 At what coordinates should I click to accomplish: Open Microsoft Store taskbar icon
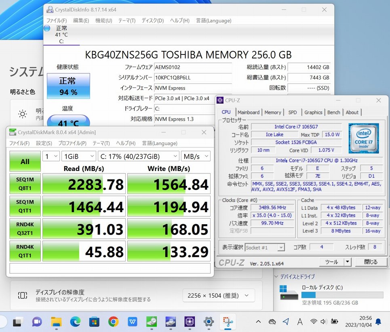point(94,322)
